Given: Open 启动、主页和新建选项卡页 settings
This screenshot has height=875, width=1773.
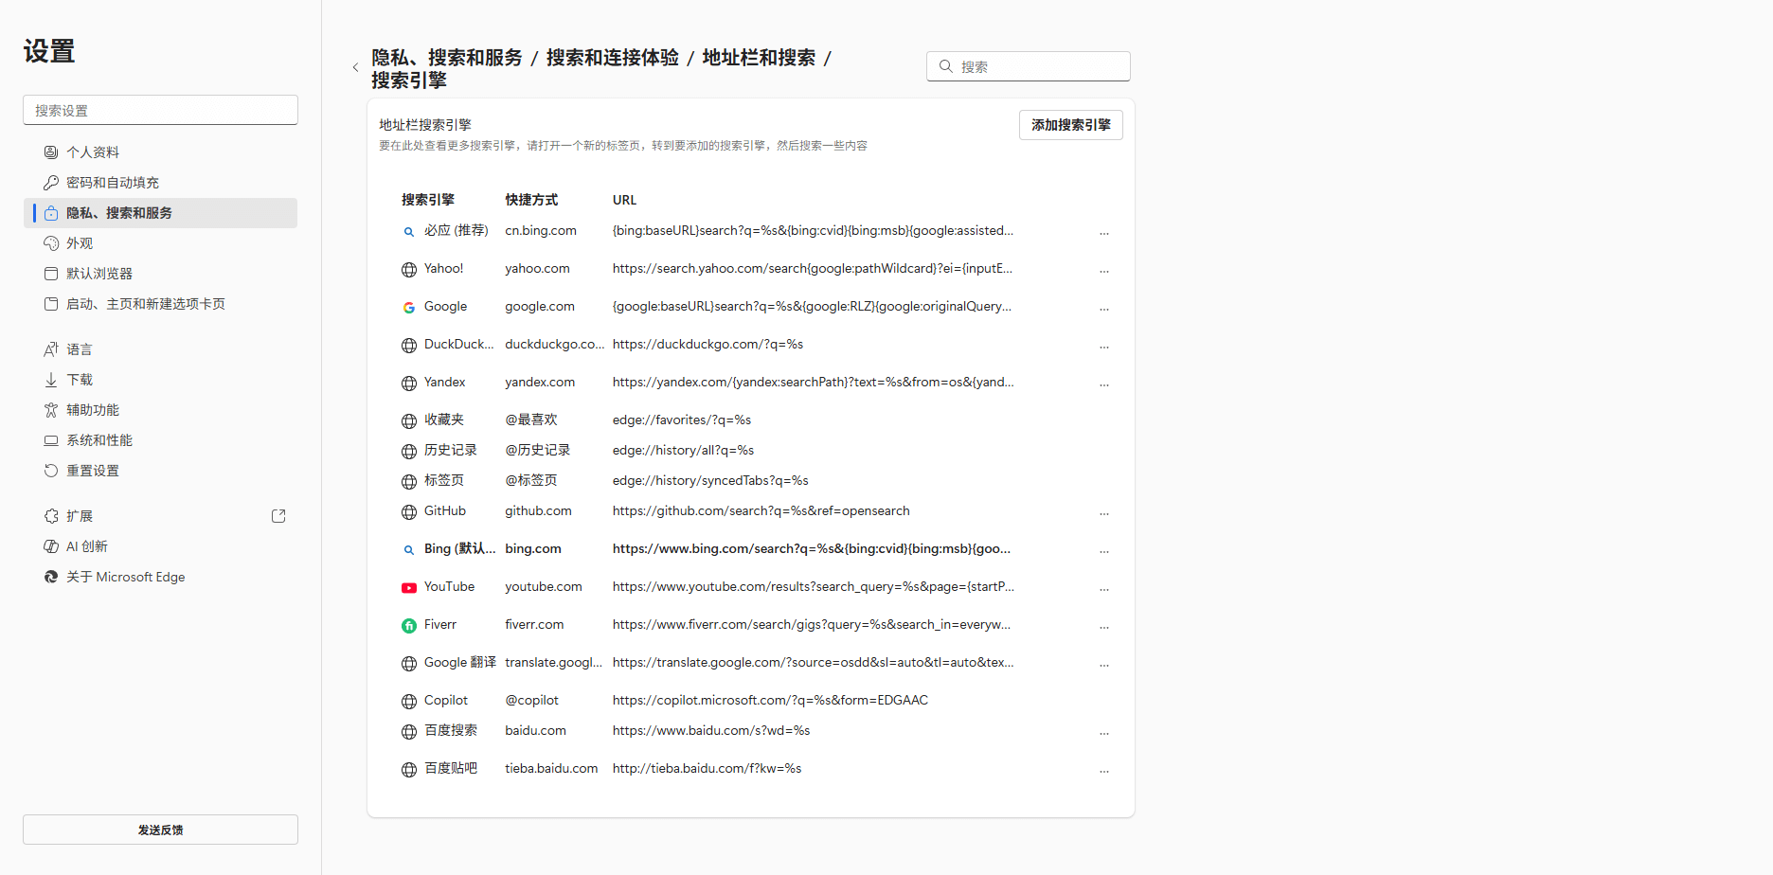Looking at the screenshot, I should coord(146,303).
